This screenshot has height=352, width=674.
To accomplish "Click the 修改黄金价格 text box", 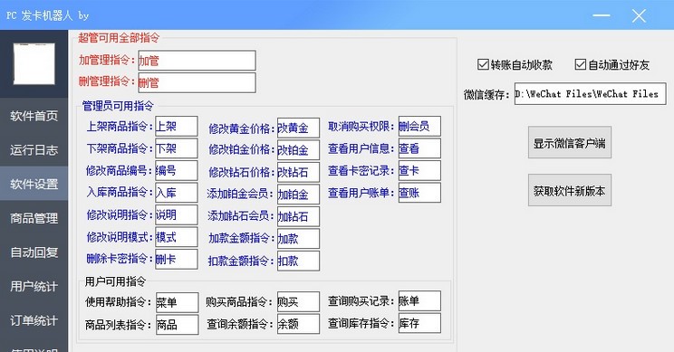I will [298, 128].
